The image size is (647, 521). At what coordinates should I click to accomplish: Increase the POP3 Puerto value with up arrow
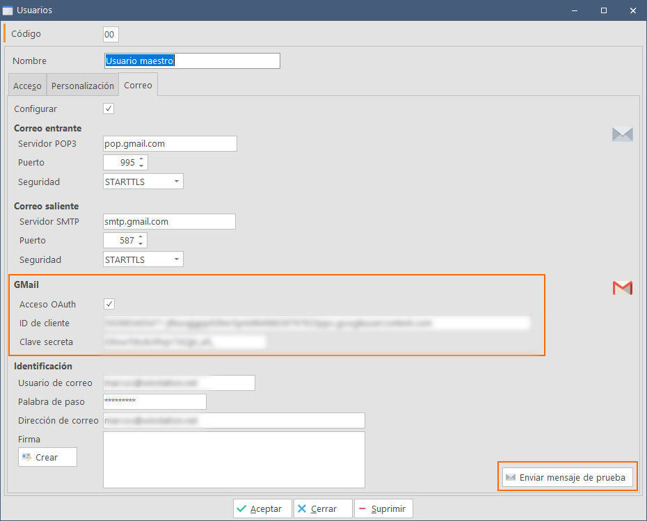pos(141,159)
